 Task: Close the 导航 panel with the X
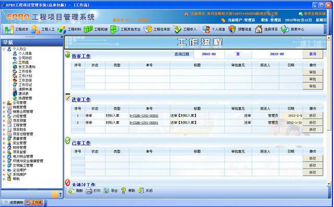[x=62, y=37]
